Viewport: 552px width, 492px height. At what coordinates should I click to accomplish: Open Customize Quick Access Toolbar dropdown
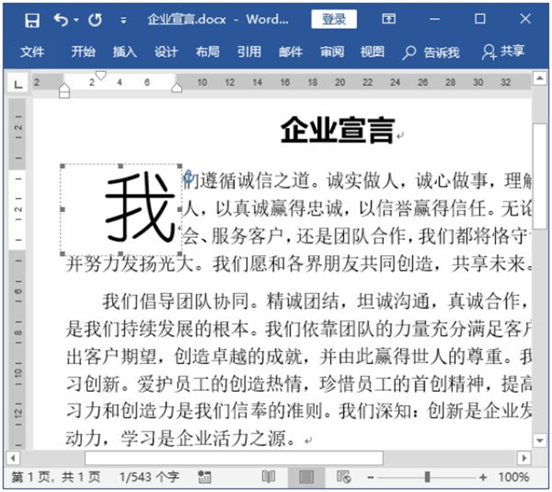123,20
